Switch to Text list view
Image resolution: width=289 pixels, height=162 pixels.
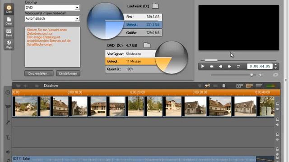[x=259, y=86]
